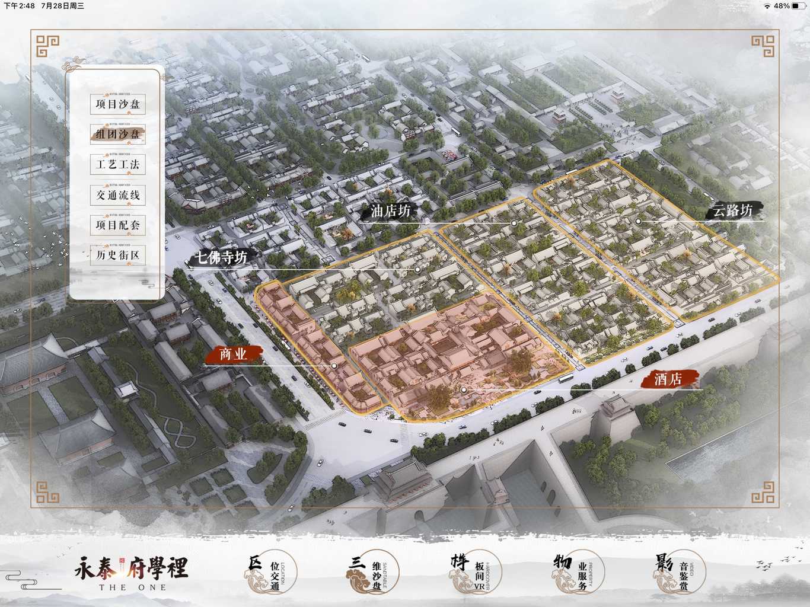Screen dimensions: 810x607
Task: Select 项目沙盘 in the side menu
Action: pyautogui.click(x=118, y=104)
